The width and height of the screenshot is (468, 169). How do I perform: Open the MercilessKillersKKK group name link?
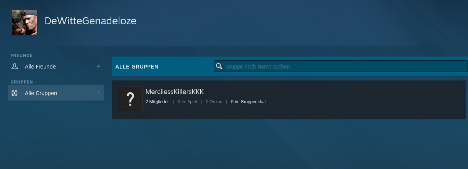pyautogui.click(x=174, y=92)
